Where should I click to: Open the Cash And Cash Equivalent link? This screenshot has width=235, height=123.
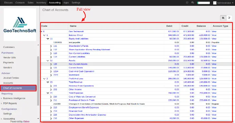(x=81, y=71)
